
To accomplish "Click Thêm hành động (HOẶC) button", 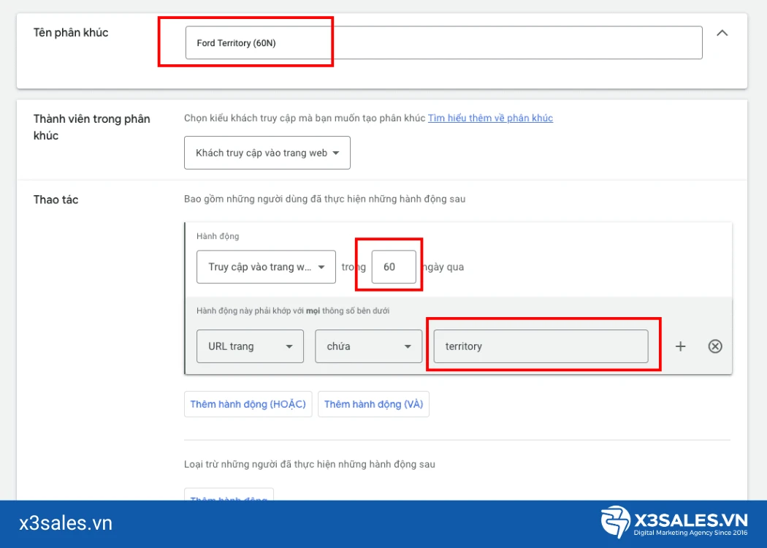I will click(248, 404).
